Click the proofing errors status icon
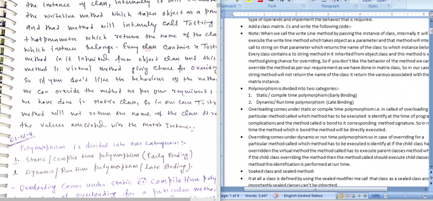 [275, 196]
